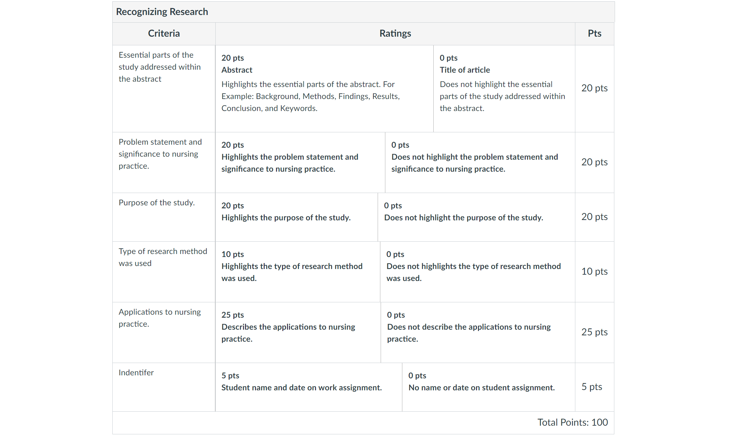The height and width of the screenshot is (446, 734).
Task: Select 'Does not highlights the type of research method'
Action: pyautogui.click(x=477, y=272)
